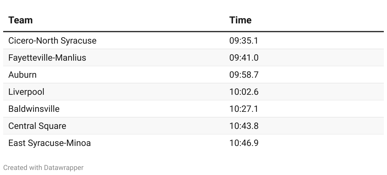Screen dimensions: 387x175
Task: Click the Liverpool team name
Action: click(x=26, y=92)
